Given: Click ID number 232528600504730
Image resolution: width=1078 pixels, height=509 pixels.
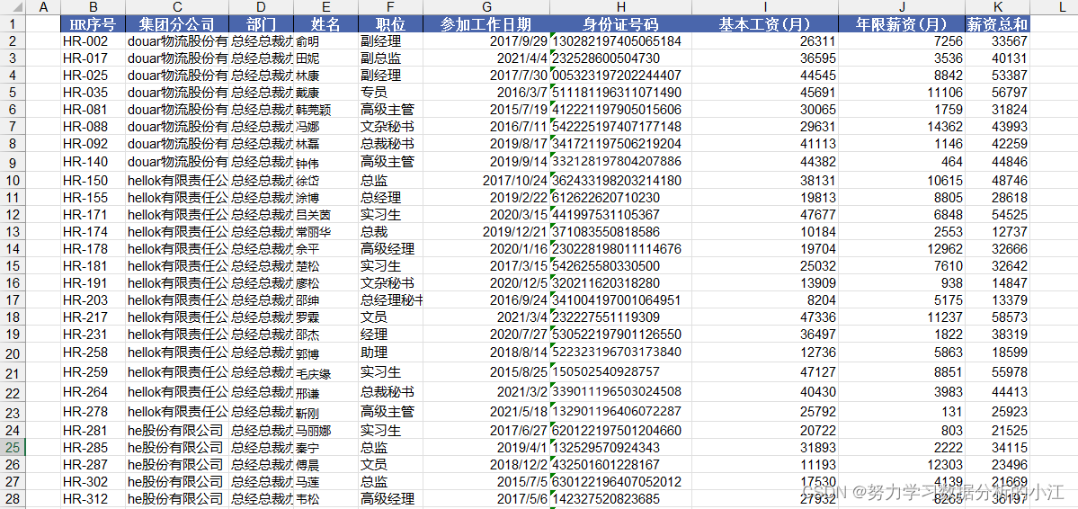Looking at the screenshot, I should [x=620, y=58].
